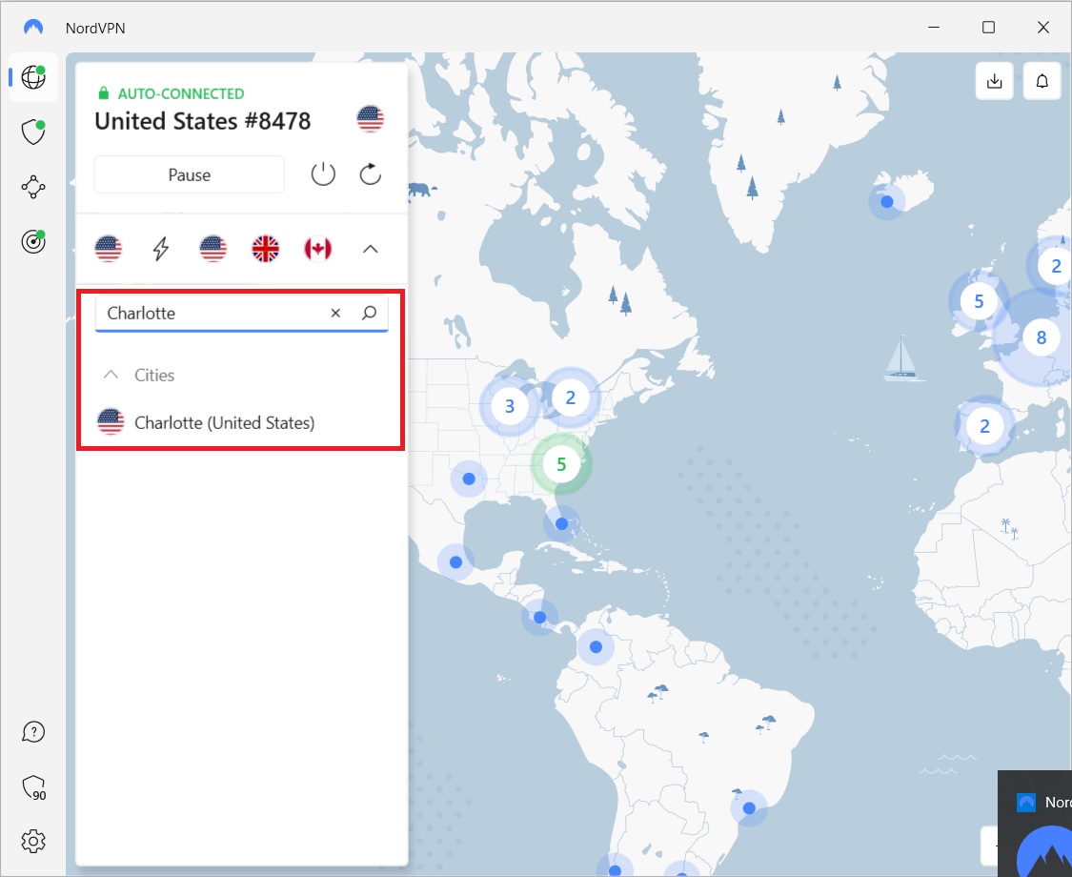Open the downloads icon at top right
Image resolution: width=1072 pixels, height=877 pixels.
994,81
